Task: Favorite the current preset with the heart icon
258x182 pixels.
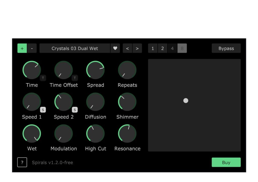Action: point(115,48)
